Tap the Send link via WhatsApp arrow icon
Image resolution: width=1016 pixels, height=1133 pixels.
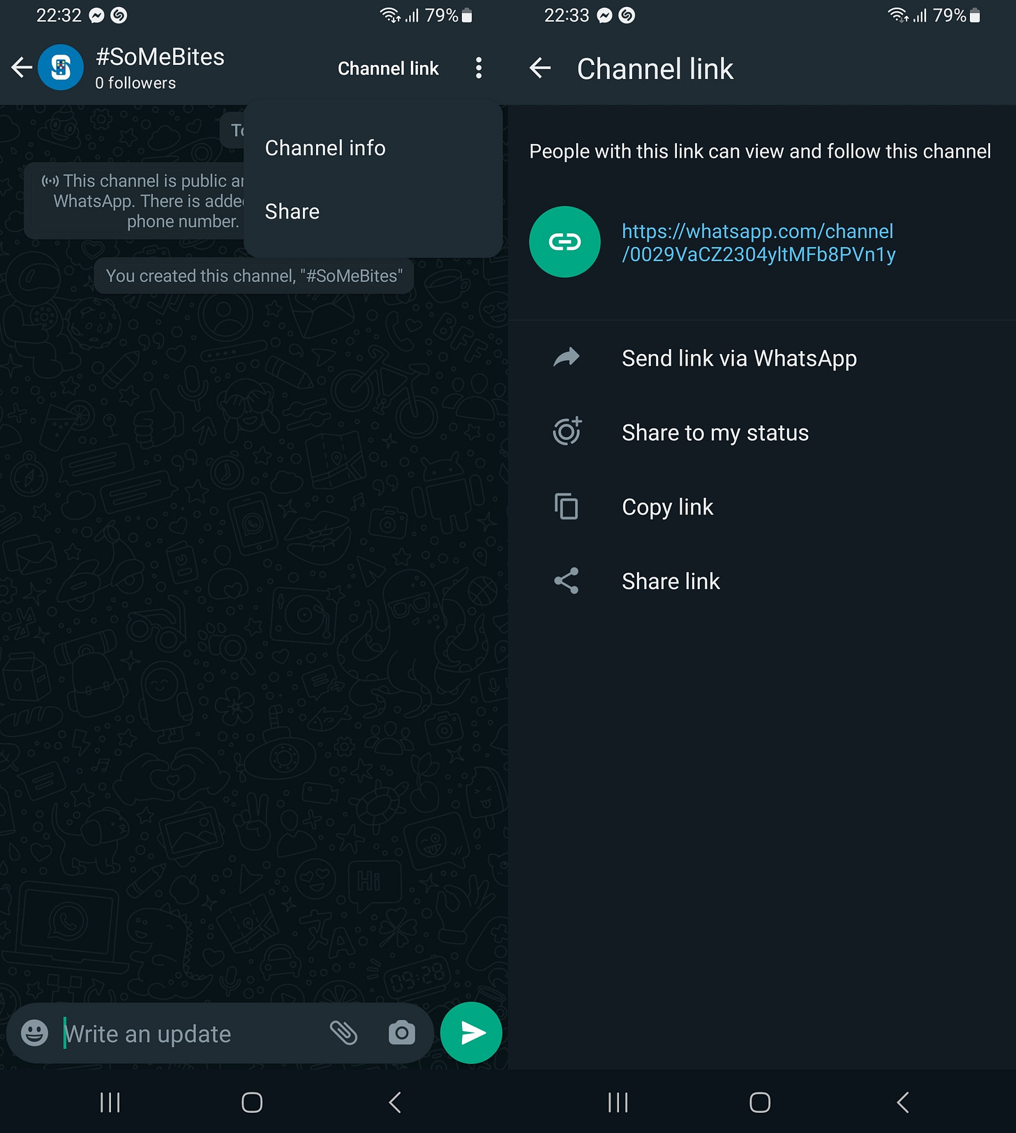566,357
